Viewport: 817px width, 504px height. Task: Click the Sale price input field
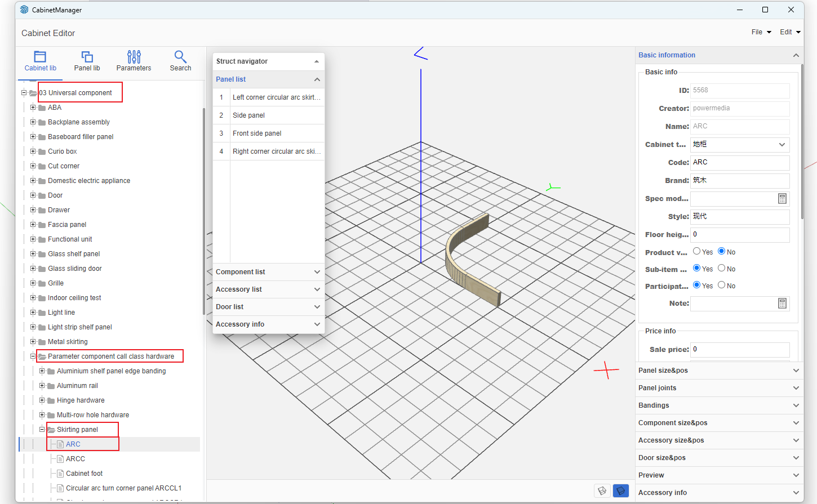tap(739, 350)
